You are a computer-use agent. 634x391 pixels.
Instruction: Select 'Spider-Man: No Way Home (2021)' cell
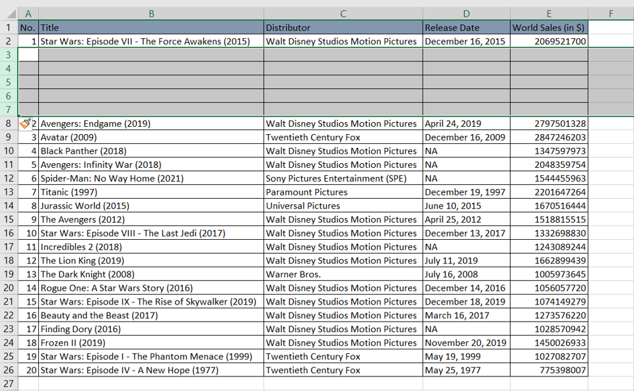tap(151, 178)
